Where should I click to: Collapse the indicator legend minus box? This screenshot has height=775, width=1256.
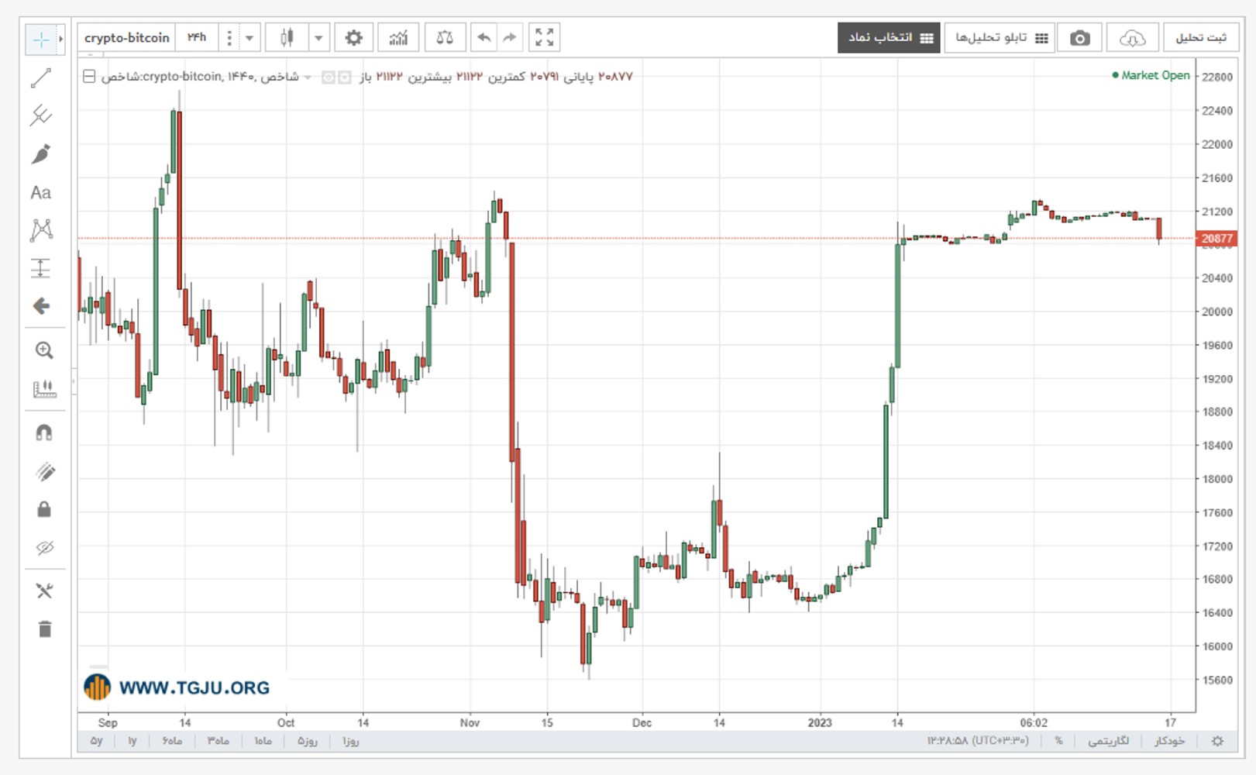89,76
